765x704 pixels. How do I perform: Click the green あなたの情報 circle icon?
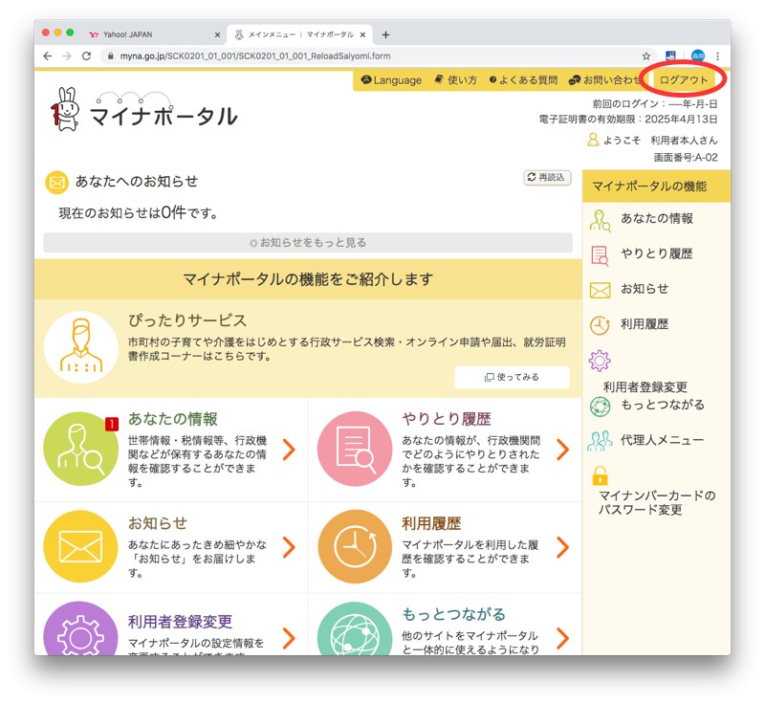tap(81, 450)
